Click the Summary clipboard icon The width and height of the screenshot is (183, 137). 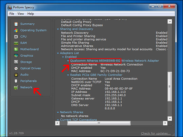[x=16, y=24]
